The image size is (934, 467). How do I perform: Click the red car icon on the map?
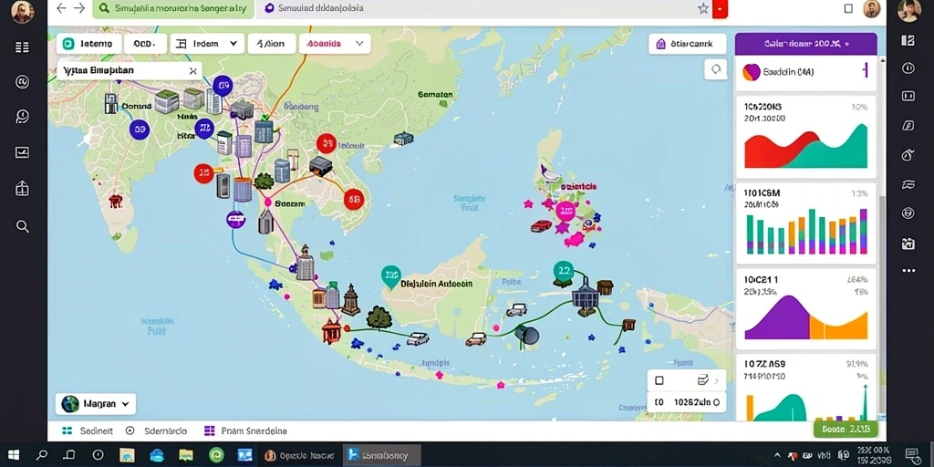(542, 226)
